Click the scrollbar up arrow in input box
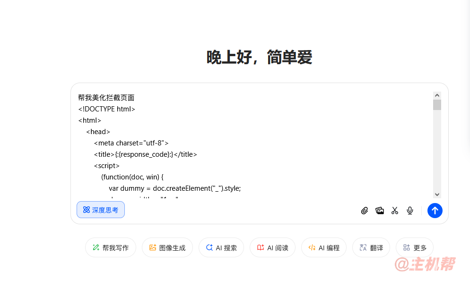This screenshot has height=288, width=470. point(437,95)
